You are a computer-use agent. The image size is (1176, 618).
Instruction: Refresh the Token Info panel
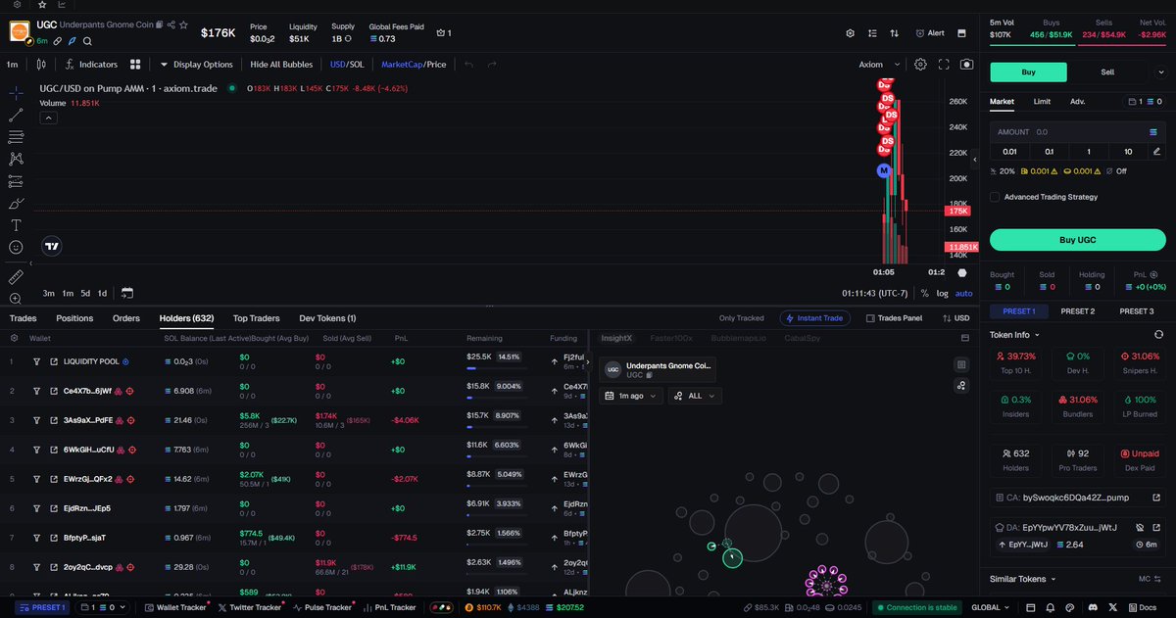coord(1159,335)
